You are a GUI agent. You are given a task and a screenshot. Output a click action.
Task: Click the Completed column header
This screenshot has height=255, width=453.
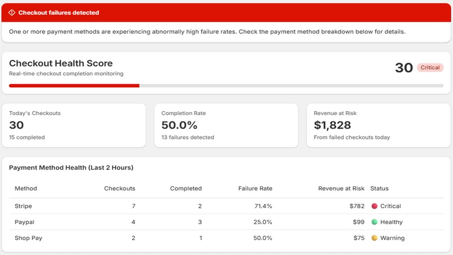(x=186, y=189)
